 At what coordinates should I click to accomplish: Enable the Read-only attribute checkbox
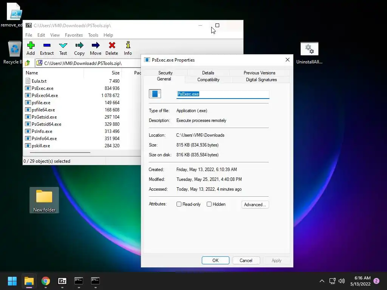click(x=179, y=204)
